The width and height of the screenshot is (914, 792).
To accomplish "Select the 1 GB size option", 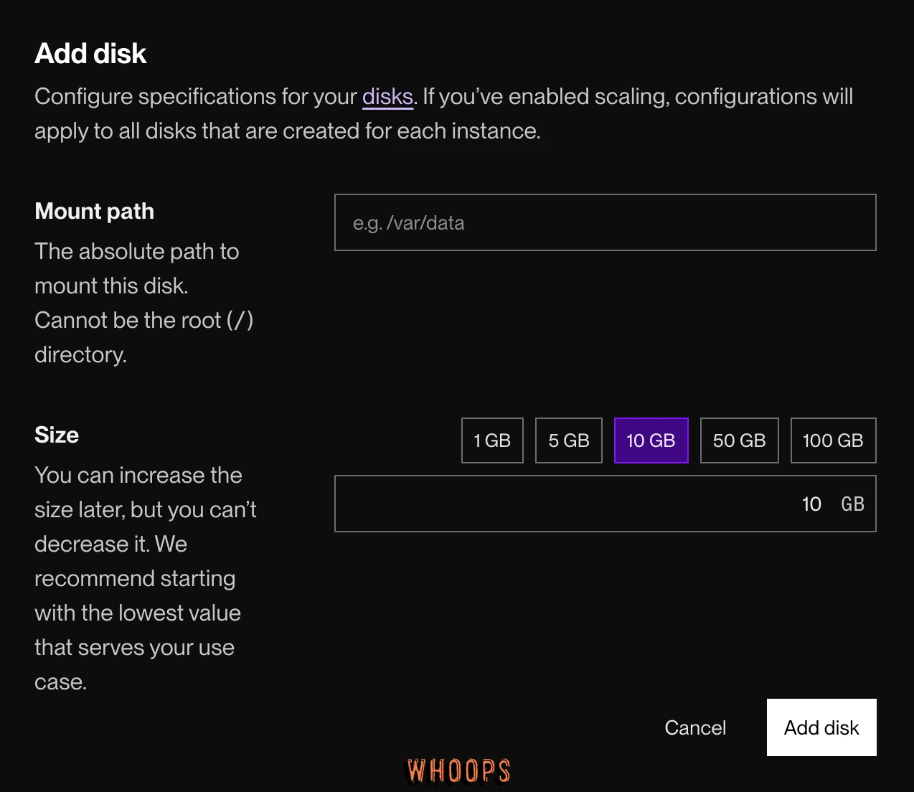I will (492, 440).
